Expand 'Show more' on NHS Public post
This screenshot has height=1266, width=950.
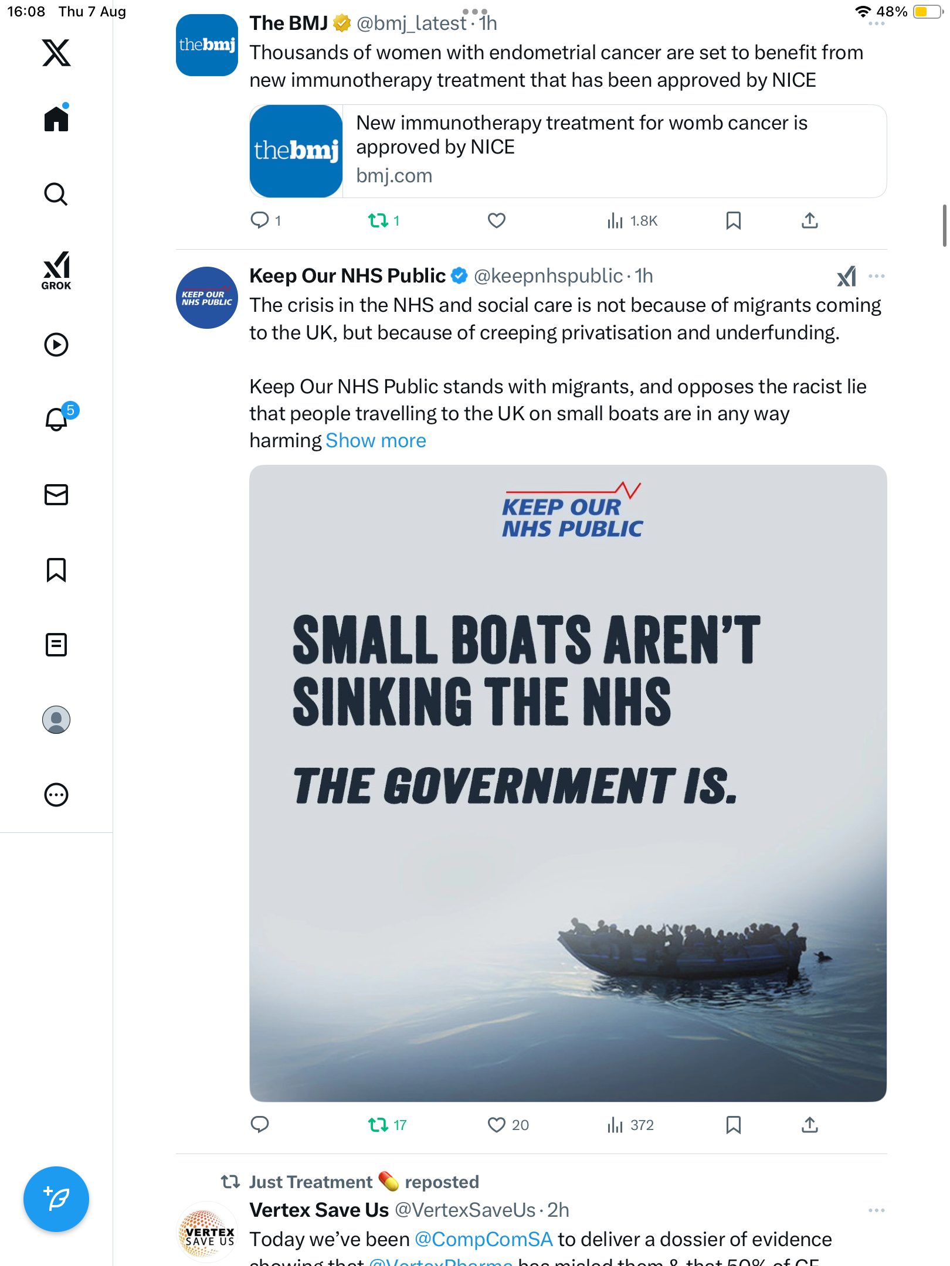pyautogui.click(x=376, y=441)
